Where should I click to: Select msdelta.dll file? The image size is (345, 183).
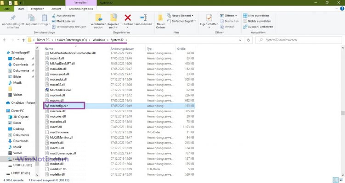pyautogui.click(x=55, y=174)
